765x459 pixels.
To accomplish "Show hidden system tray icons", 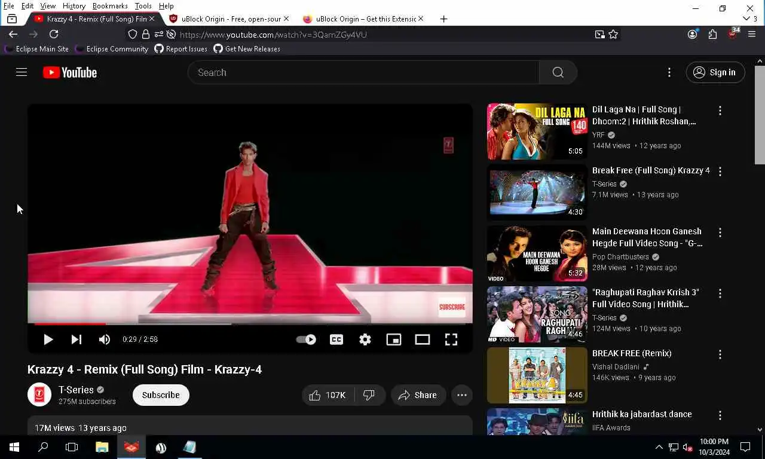I will [659, 447].
